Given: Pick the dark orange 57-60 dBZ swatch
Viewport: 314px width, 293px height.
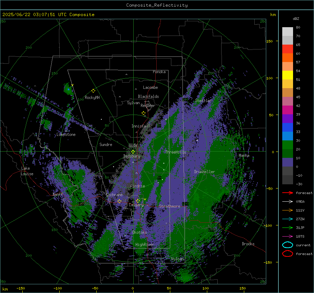Looking at the screenshot, I should click(287, 57).
